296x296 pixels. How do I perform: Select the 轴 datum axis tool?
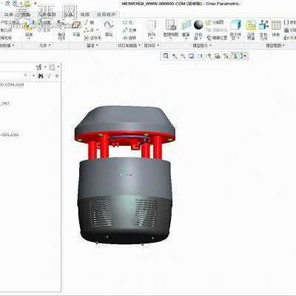point(90,22)
